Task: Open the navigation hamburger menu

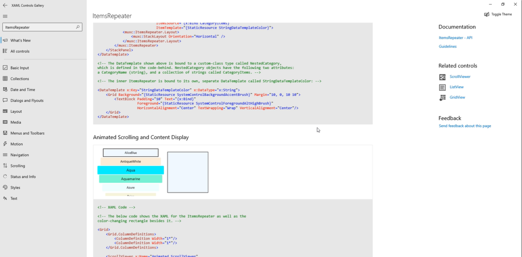Action: (5, 16)
